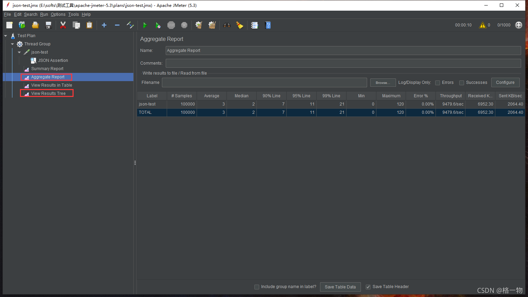Click Start no pauses icon
The height and width of the screenshot is (297, 528).
[158, 25]
